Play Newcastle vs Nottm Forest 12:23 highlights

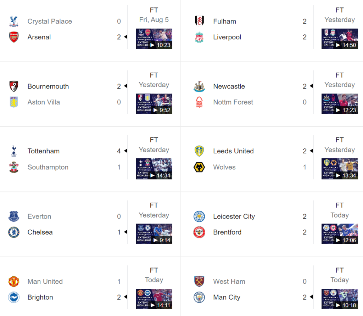[340, 104]
